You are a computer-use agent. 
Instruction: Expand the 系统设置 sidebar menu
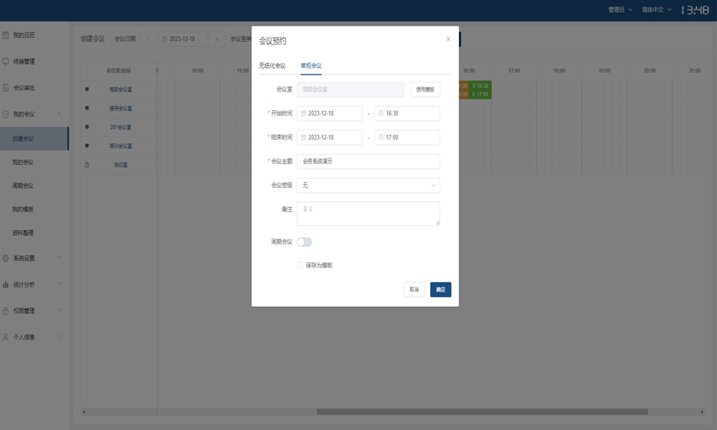[34, 258]
